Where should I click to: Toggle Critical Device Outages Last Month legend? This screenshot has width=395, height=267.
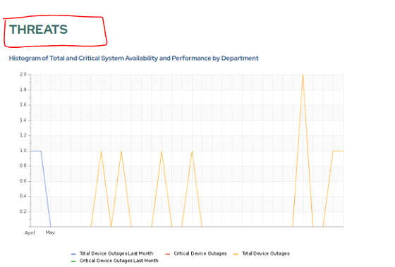click(119, 261)
